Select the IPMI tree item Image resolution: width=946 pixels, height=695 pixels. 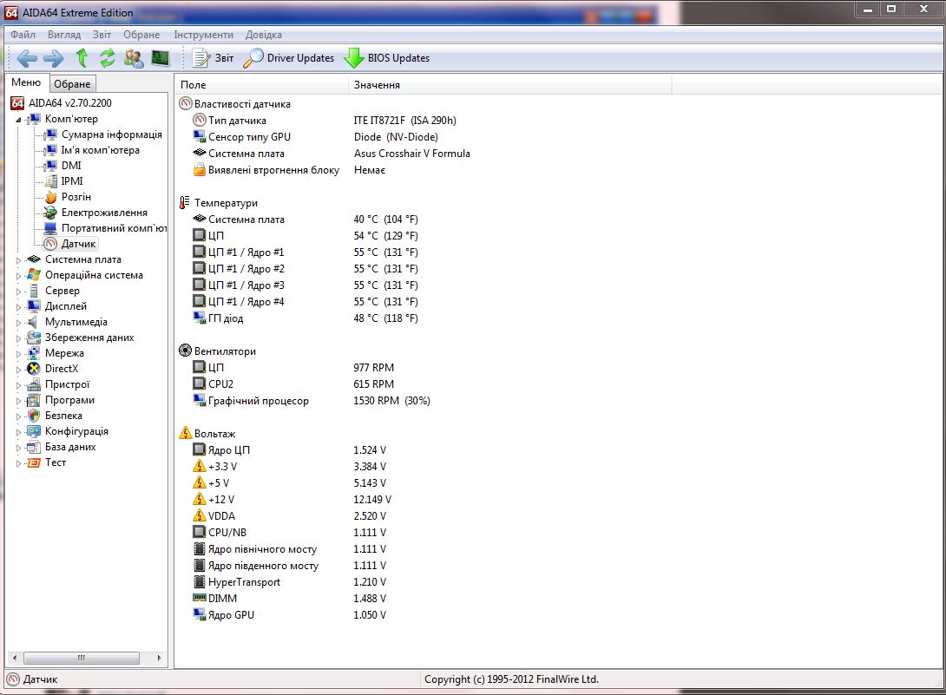[x=72, y=181]
